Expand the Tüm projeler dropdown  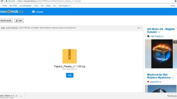(64, 6)
